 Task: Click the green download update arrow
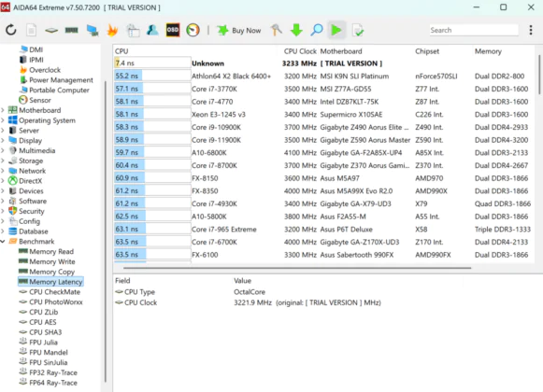click(296, 30)
